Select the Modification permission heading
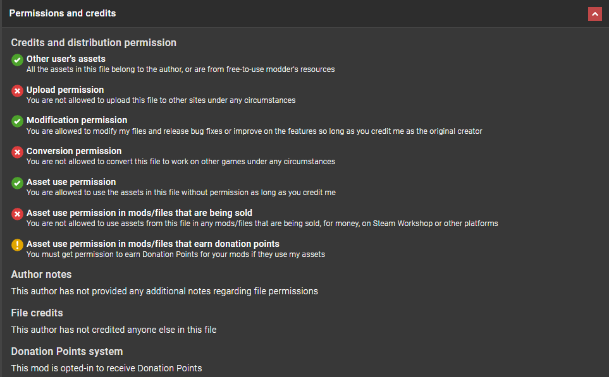Viewport: 609px width, 377px height. pos(77,120)
